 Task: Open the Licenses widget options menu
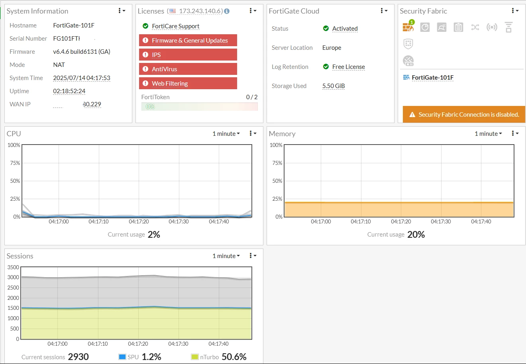click(x=253, y=11)
